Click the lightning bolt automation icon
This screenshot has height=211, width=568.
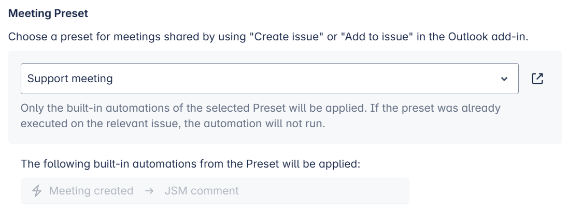pyautogui.click(x=37, y=191)
